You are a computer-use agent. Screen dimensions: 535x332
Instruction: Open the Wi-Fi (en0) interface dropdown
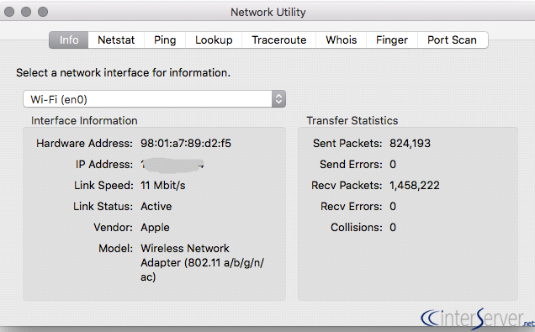[154, 99]
